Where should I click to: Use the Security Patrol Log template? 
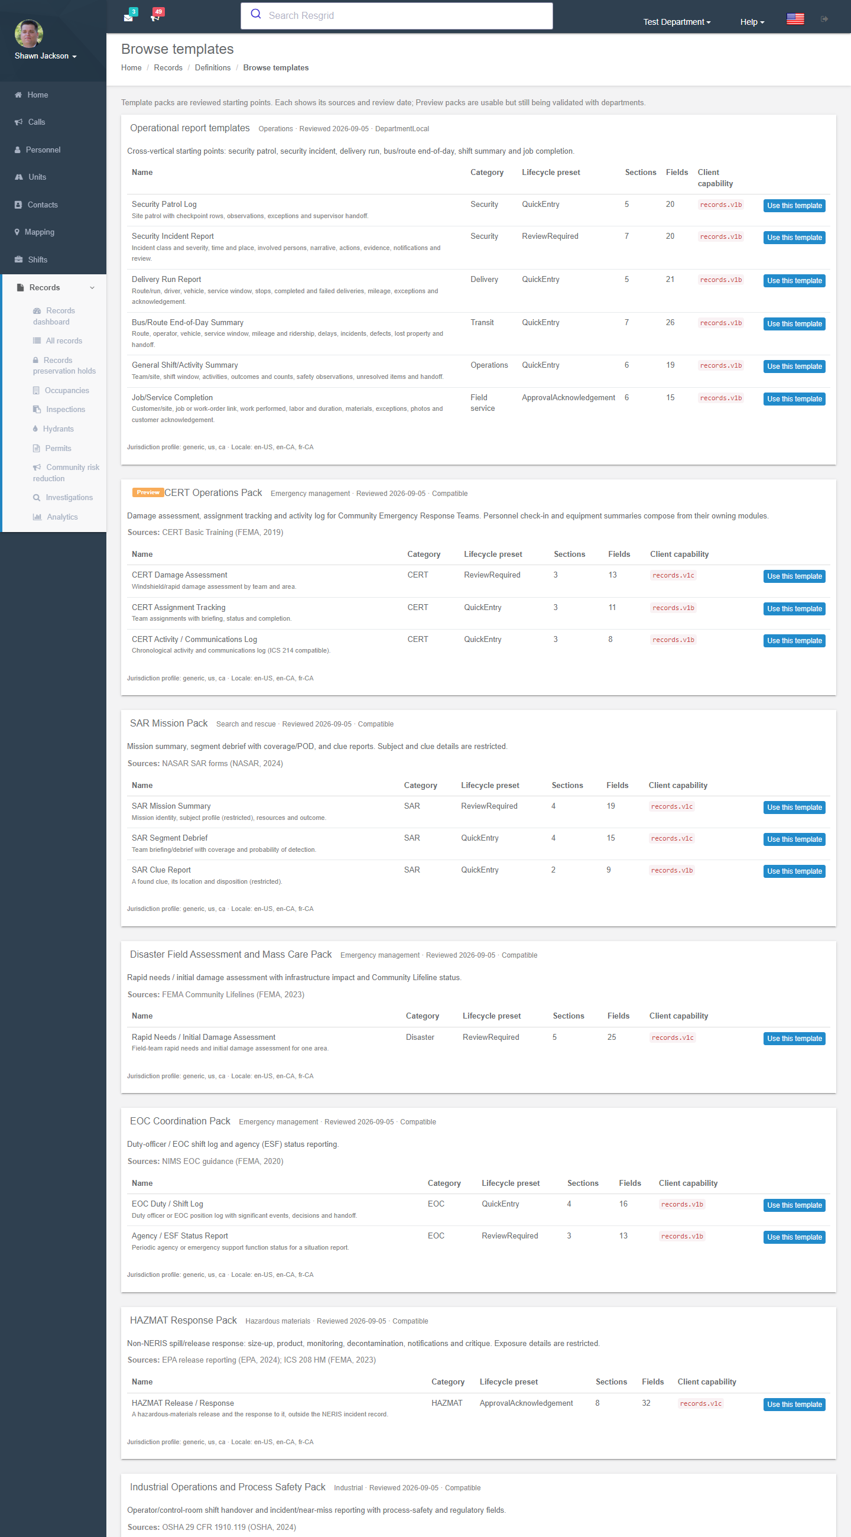[794, 206]
